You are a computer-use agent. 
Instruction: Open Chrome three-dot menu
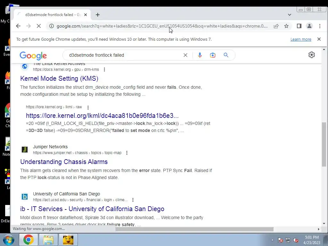pyautogui.click(x=320, y=26)
